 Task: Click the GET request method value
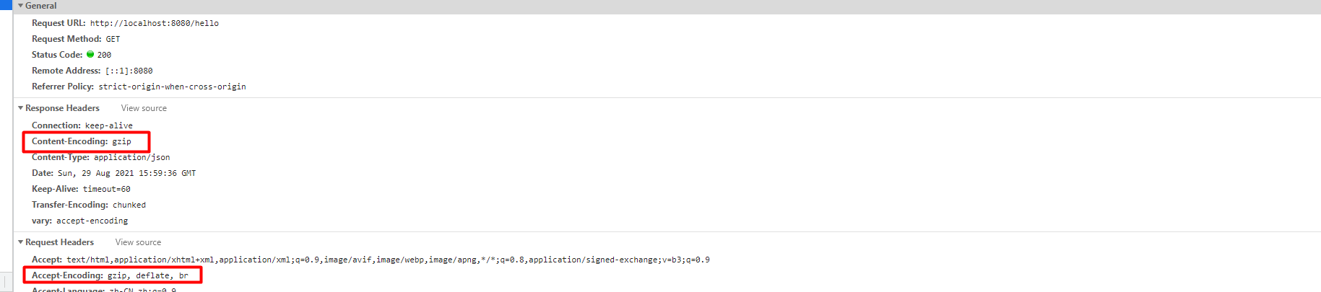pyautogui.click(x=113, y=39)
